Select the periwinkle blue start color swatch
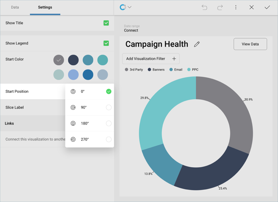The image size is (278, 202). [73, 75]
